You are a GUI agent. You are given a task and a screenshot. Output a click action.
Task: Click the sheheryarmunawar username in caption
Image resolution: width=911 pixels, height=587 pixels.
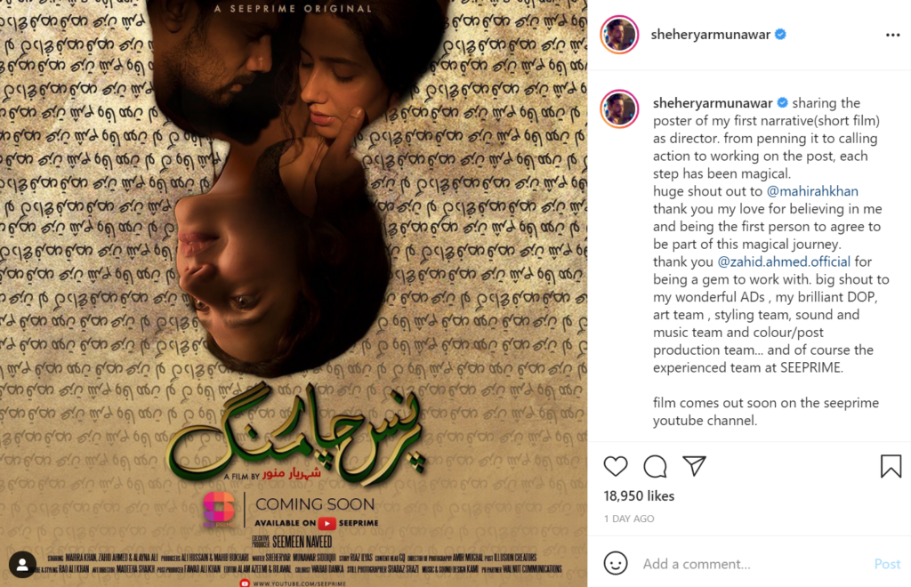pyautogui.click(x=713, y=103)
